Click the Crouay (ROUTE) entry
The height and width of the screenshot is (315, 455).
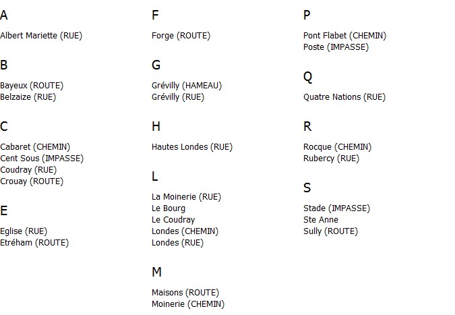tap(32, 181)
